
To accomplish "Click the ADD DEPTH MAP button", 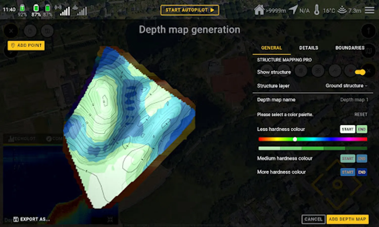I will coord(347,219).
